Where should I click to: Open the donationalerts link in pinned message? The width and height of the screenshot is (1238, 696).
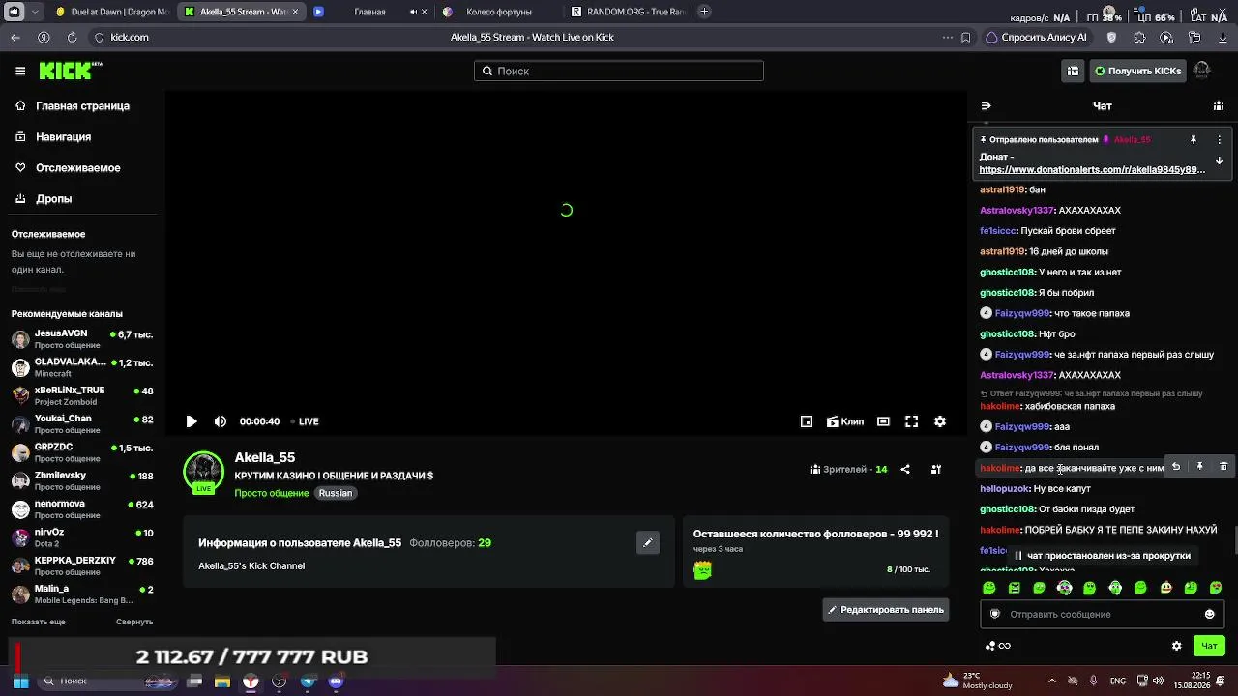[x=1092, y=169]
